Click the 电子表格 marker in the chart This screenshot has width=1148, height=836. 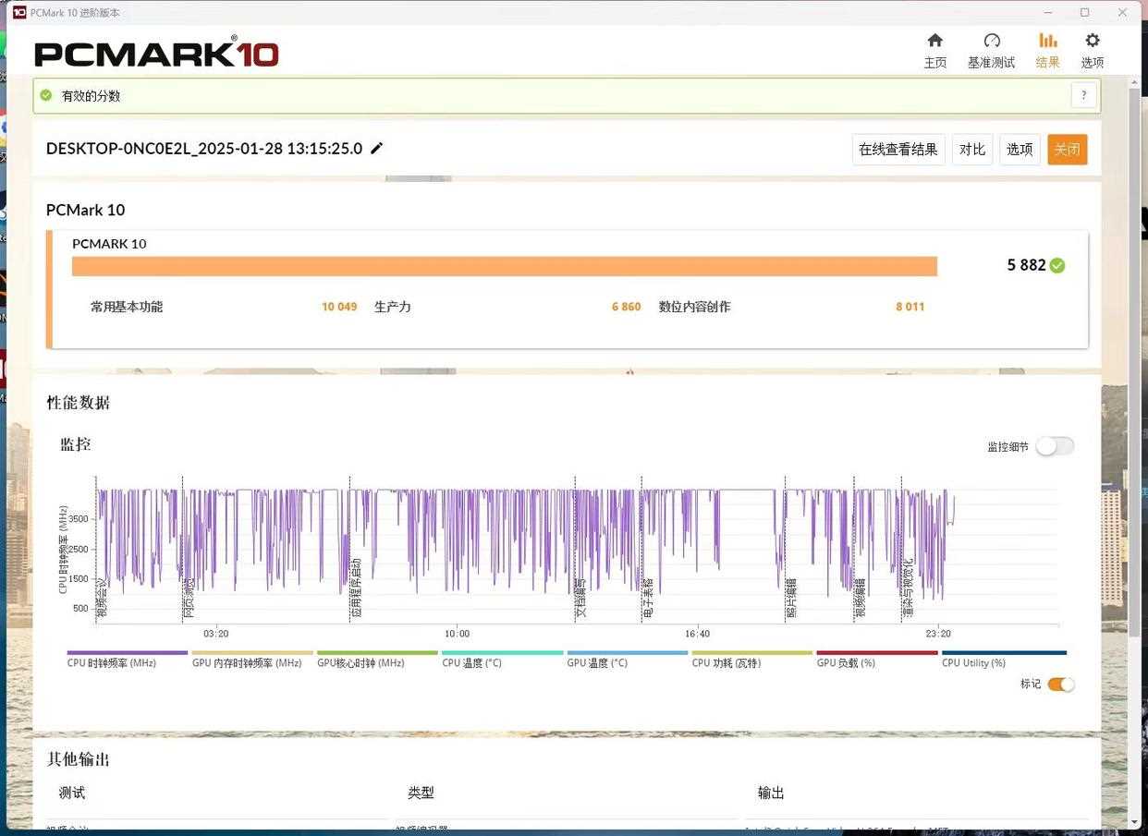[x=648, y=598]
